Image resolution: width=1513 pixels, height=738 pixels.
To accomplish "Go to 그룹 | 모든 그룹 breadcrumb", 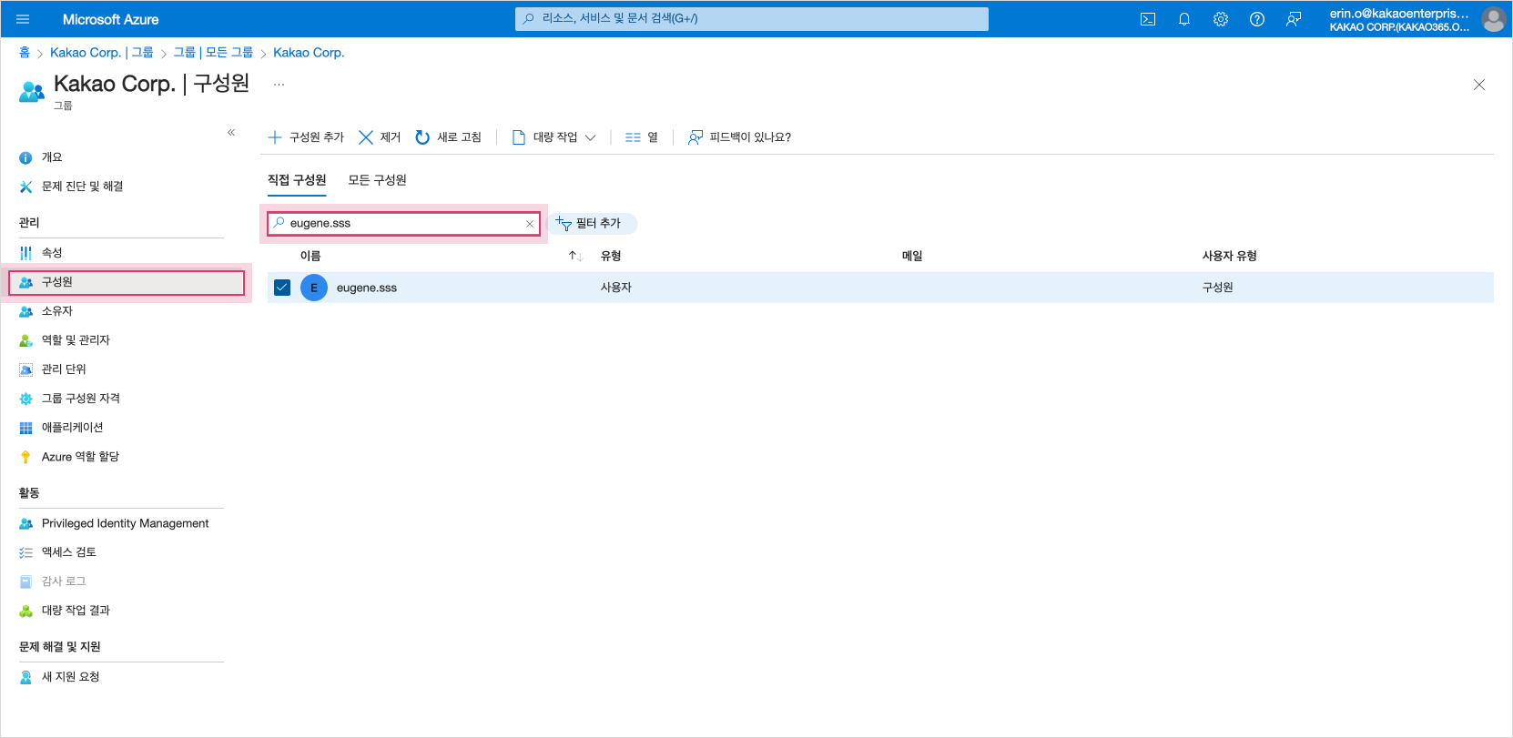I will tap(213, 53).
